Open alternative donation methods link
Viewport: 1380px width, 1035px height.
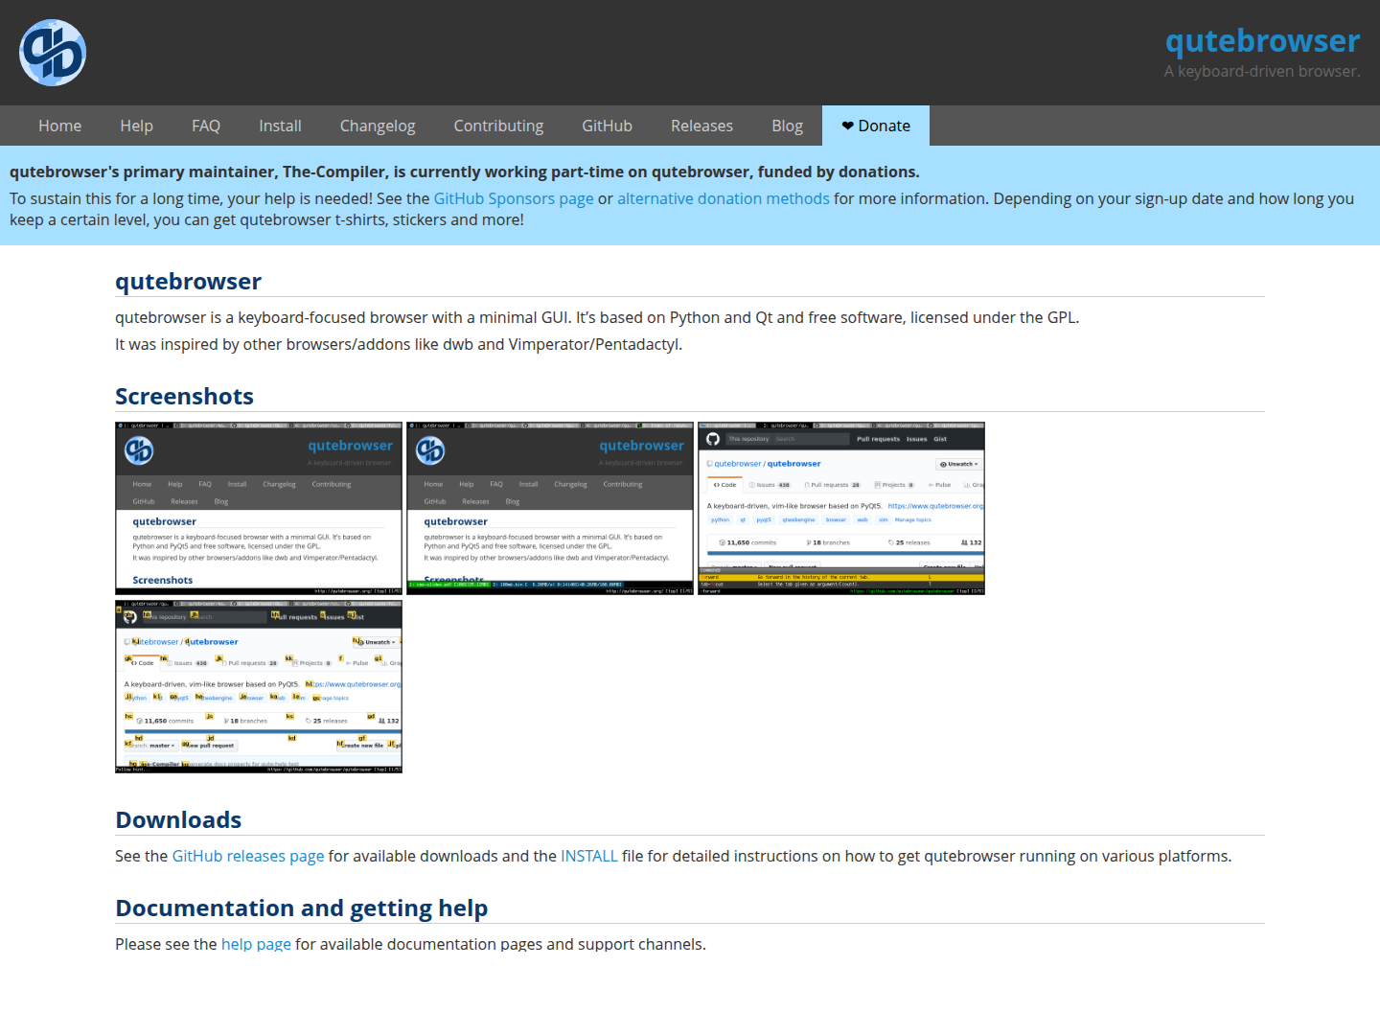(x=724, y=198)
